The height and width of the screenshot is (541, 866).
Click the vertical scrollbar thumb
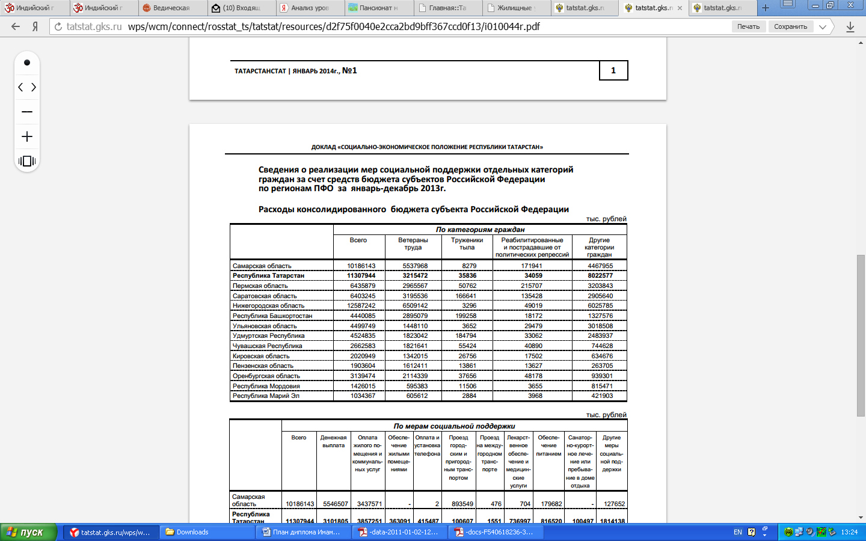(x=861, y=335)
